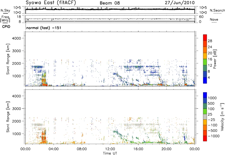This screenshot has height=155, width=225.
Task: Click the 'normal (fast) -151' text
Action: (44, 28)
